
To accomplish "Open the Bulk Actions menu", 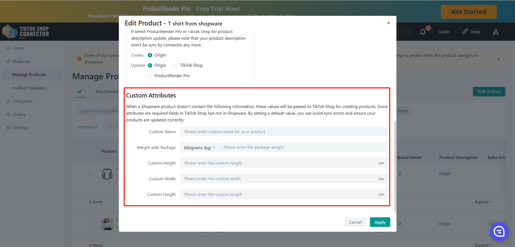I will tap(488, 92).
